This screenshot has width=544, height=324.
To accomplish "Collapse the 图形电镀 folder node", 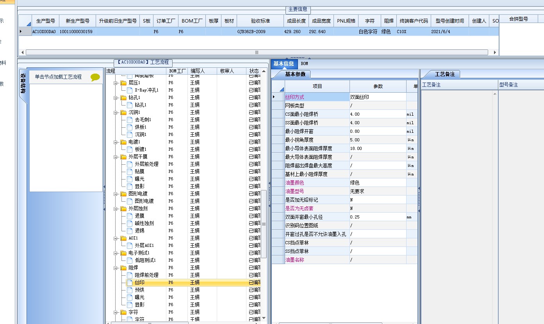I will [x=116, y=194].
